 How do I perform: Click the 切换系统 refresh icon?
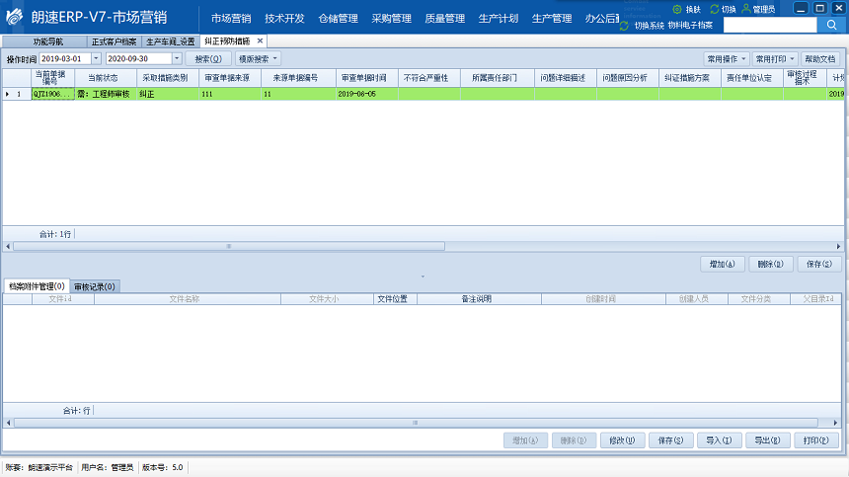(625, 25)
